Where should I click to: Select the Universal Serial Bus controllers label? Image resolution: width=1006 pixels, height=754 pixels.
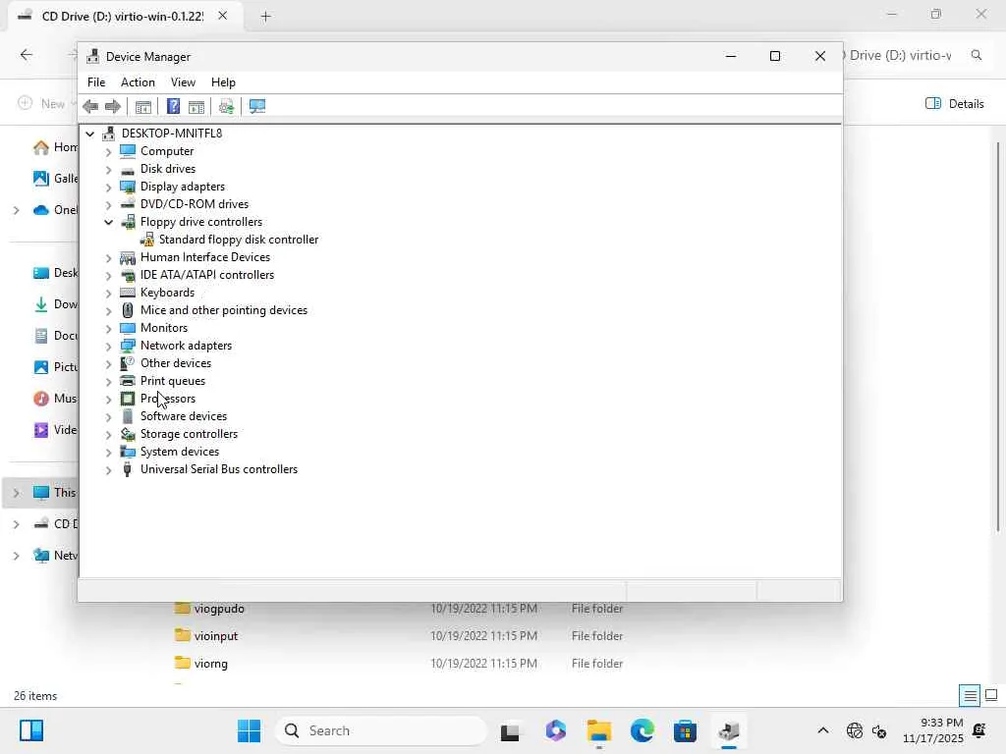pos(219,469)
